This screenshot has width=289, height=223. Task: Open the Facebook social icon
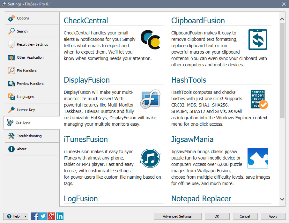pyautogui.click(x=35, y=216)
